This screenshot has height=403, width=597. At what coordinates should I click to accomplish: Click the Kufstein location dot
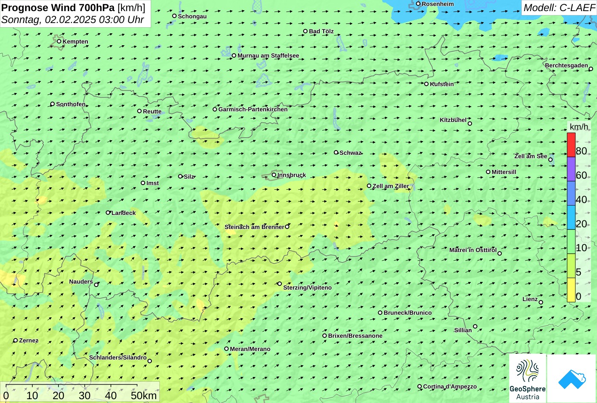pos(426,84)
